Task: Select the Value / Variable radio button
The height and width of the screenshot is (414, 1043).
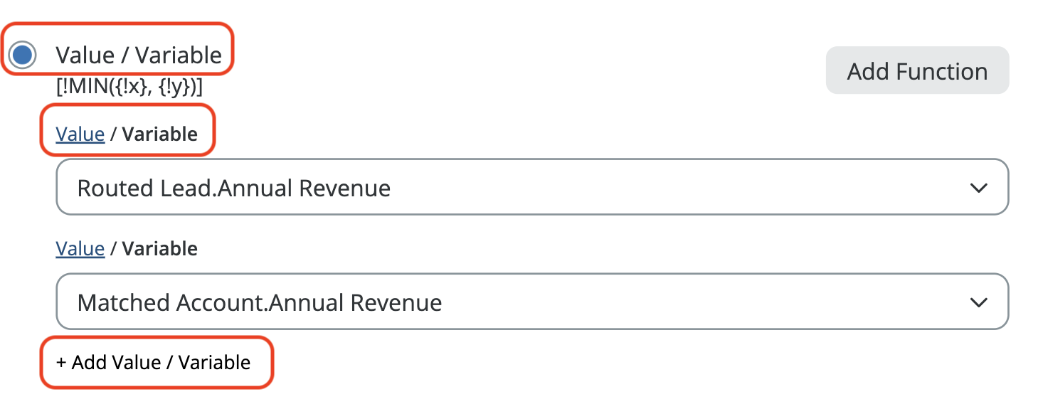Action: (23, 55)
